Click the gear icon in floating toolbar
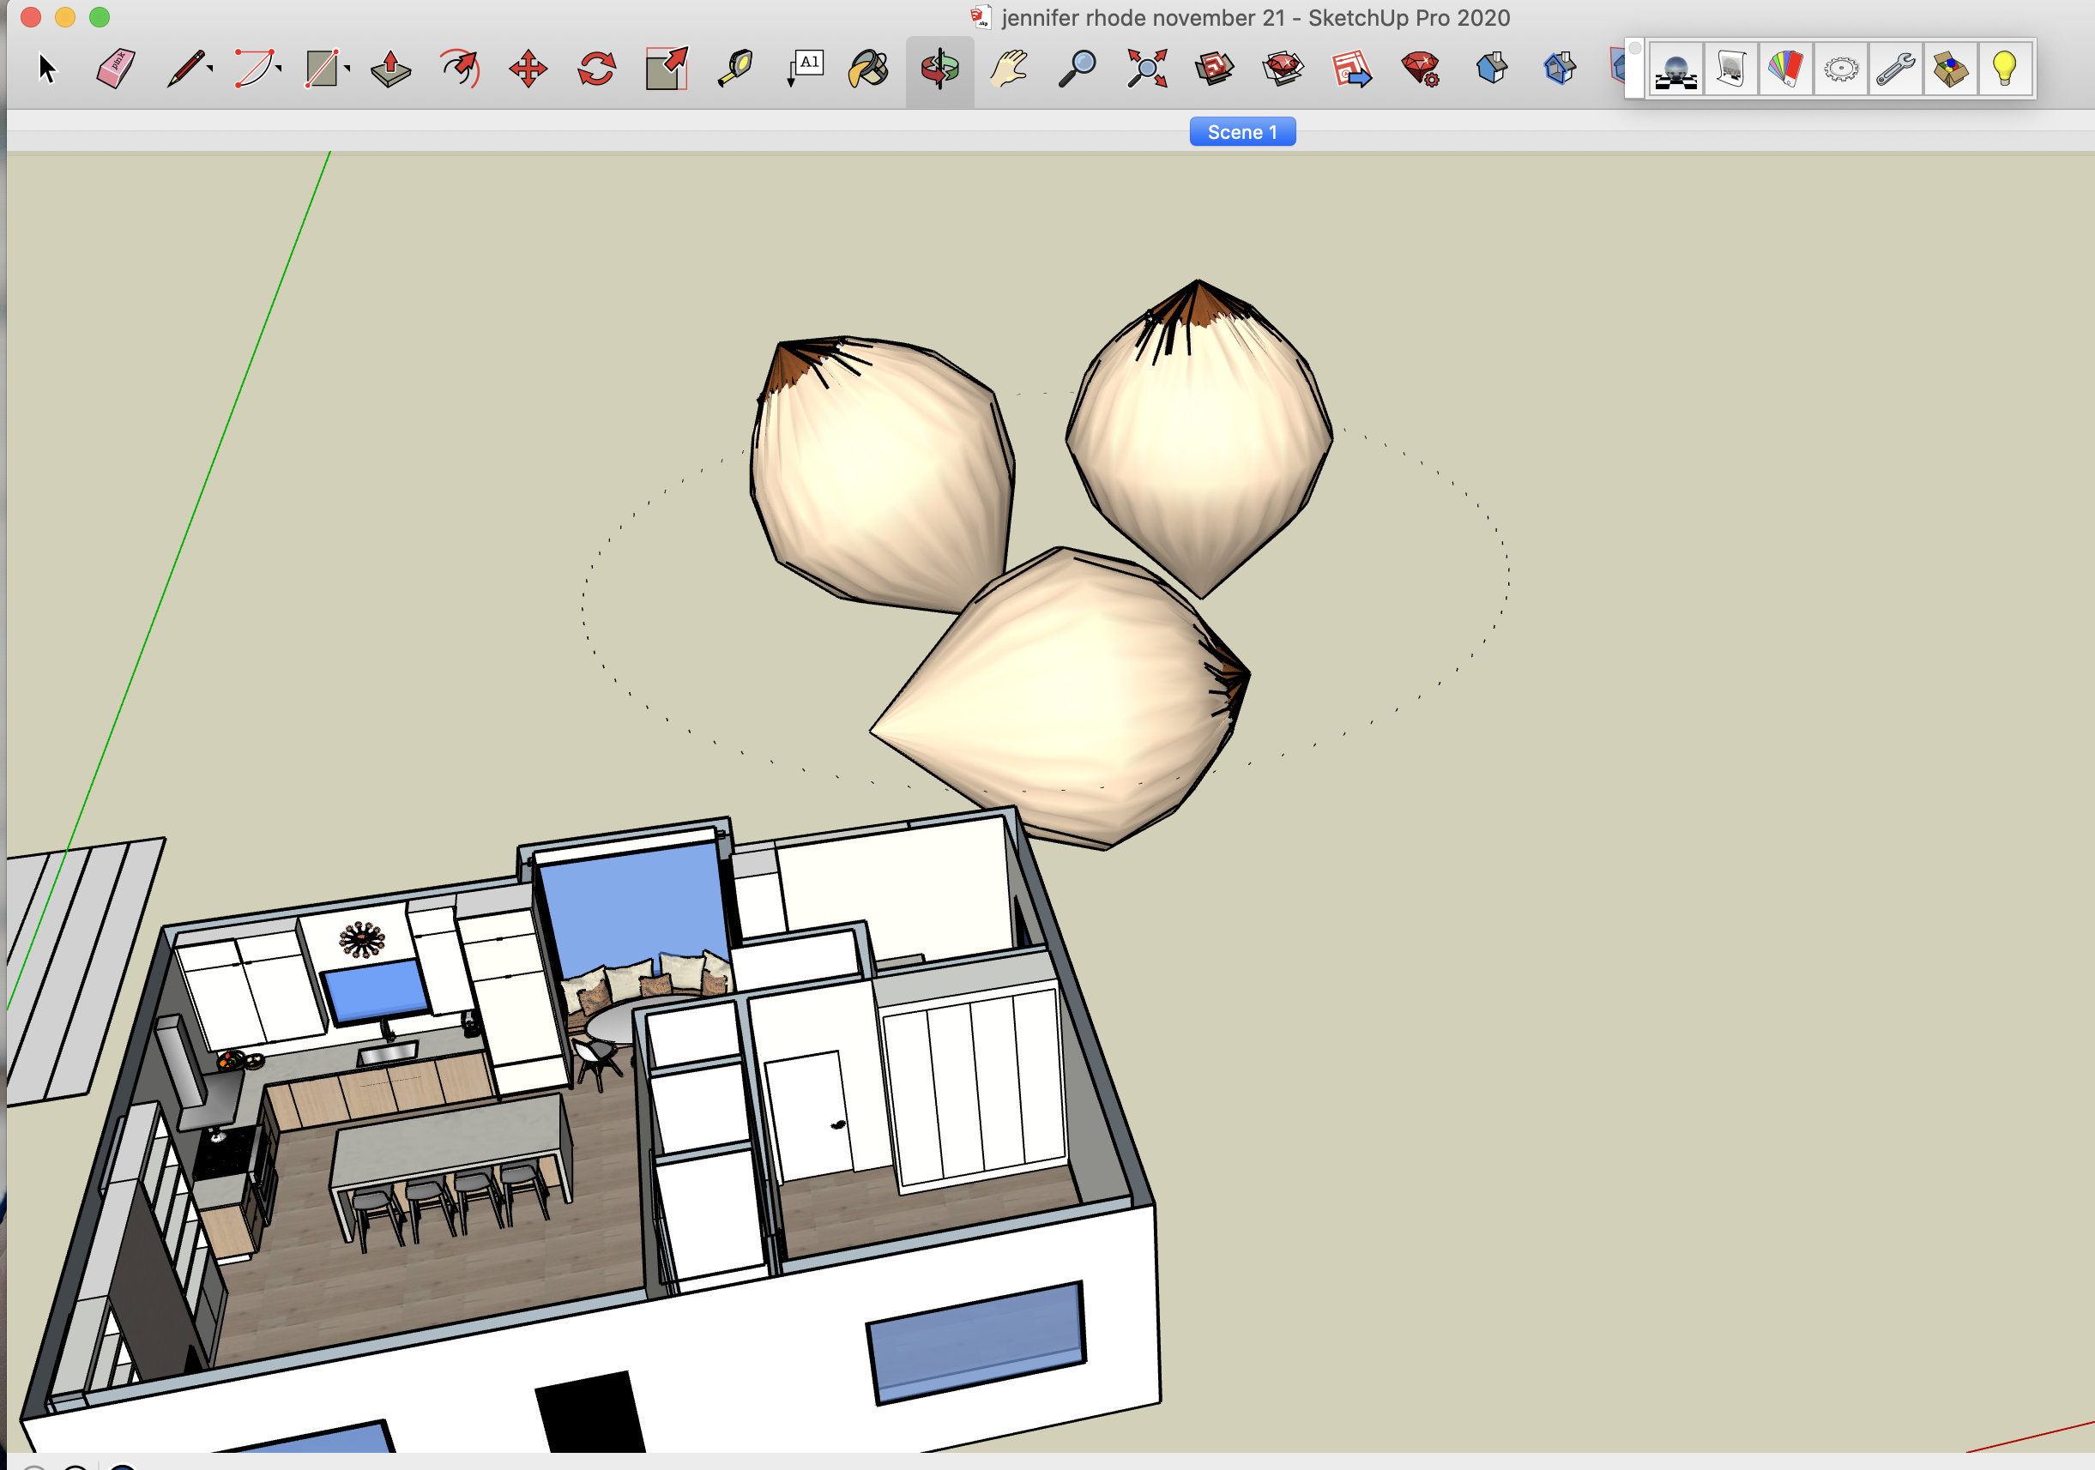The height and width of the screenshot is (1470, 2095). pyautogui.click(x=1841, y=69)
